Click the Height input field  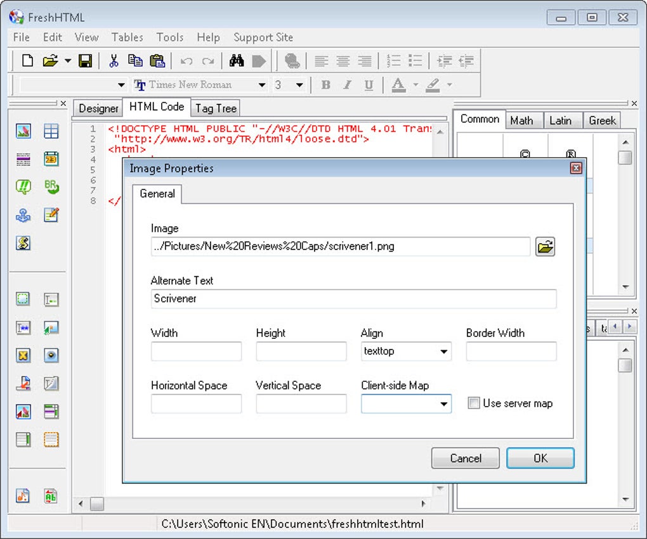pyautogui.click(x=301, y=352)
